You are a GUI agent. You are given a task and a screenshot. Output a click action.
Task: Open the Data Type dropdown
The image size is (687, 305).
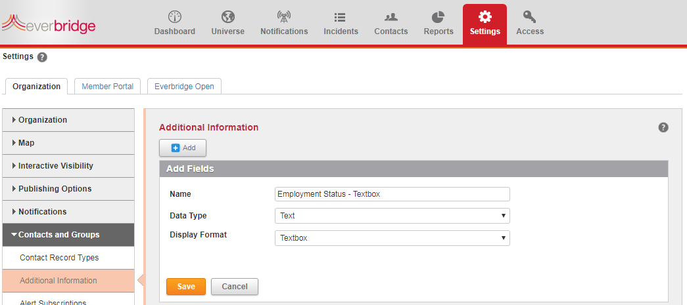pos(392,216)
